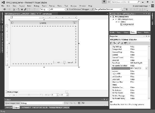This screenshot has width=155, height=113.
Task: Start Local Windows Debugger play icon
Action: (x=68, y=9)
